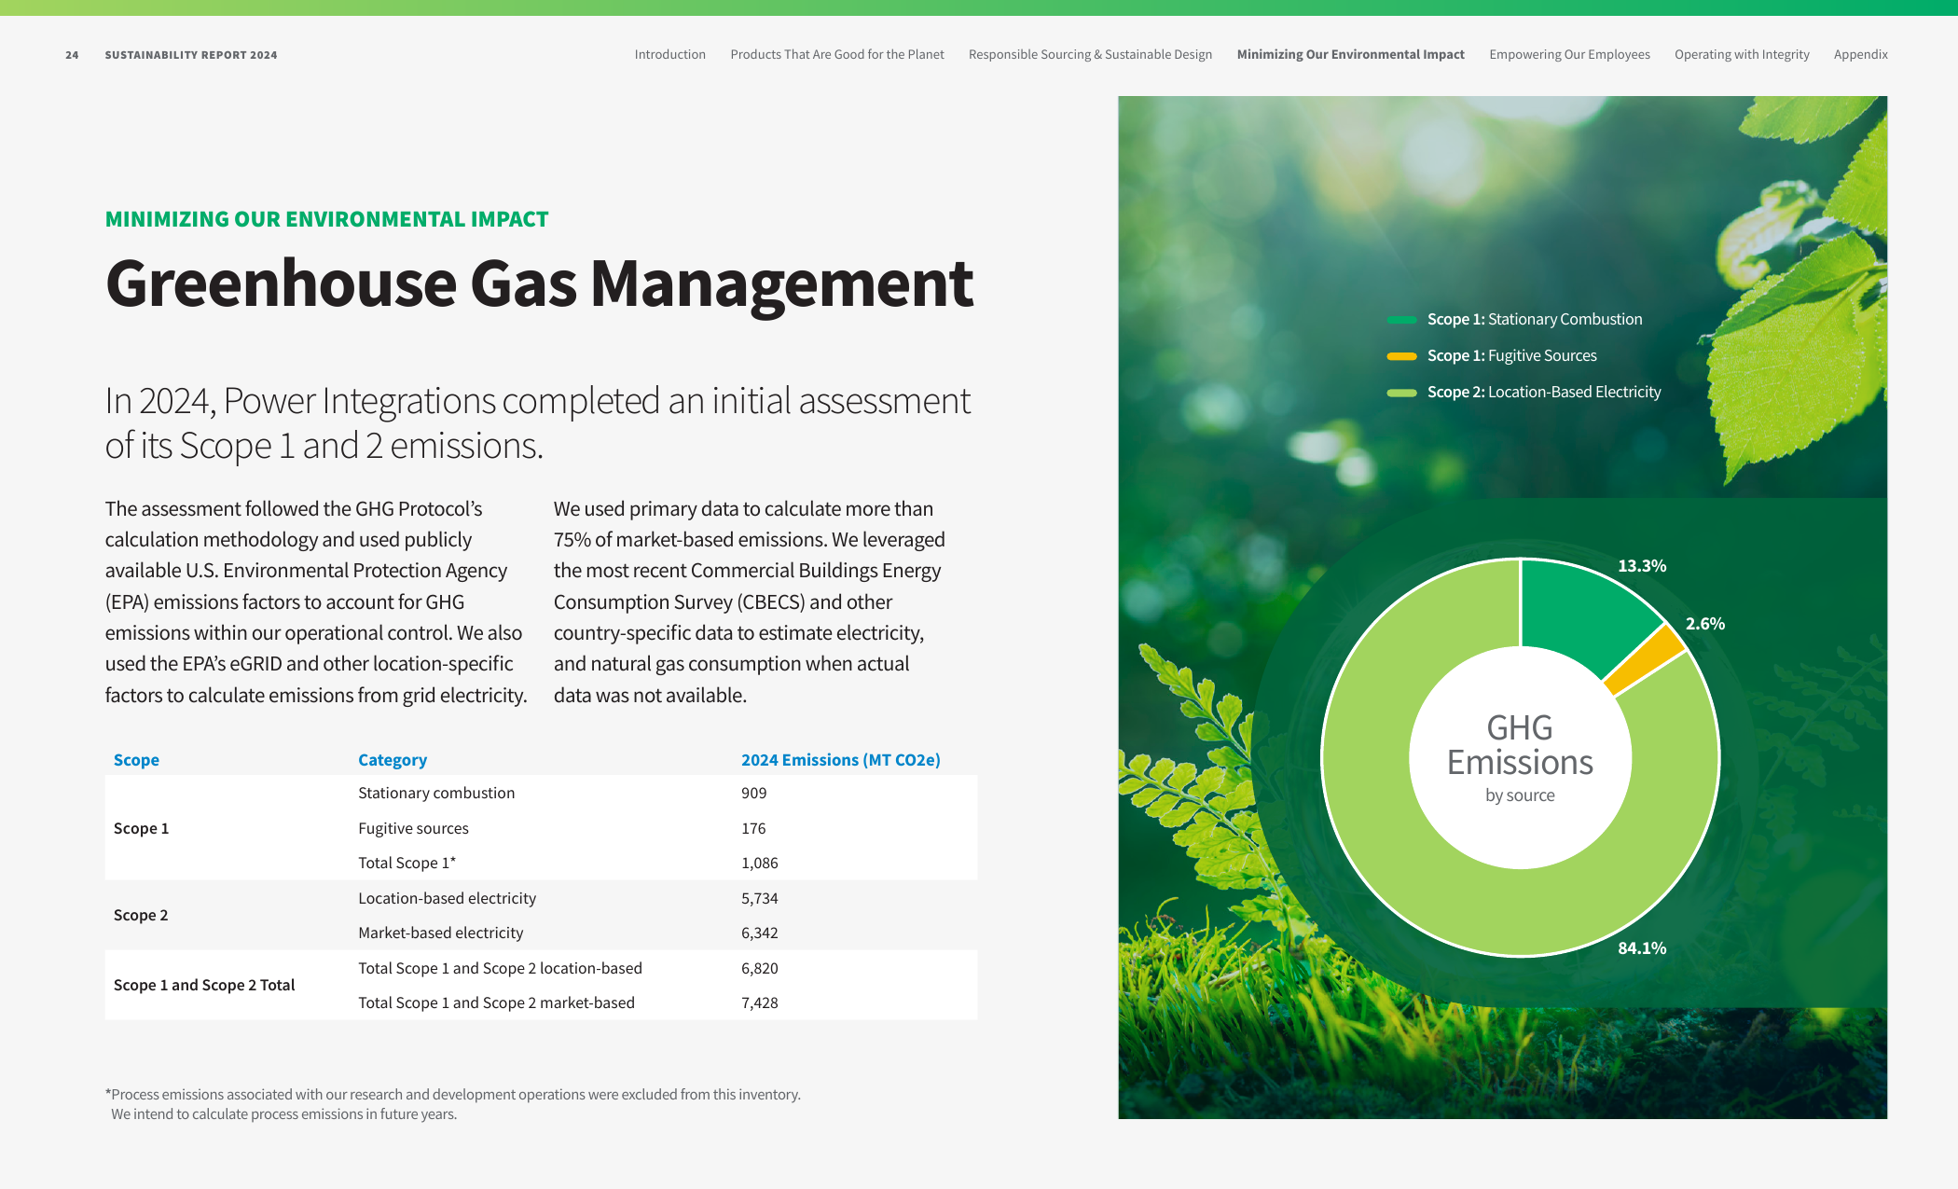
Task: Go to Products That Are Good for the Planet
Action: pyautogui.click(x=836, y=54)
